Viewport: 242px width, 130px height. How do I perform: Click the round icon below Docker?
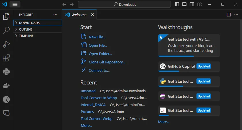tap(6, 99)
